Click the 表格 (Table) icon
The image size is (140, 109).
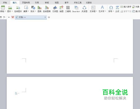(3, 8)
